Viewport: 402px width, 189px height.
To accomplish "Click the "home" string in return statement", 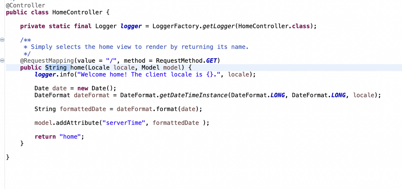I will pos(70,136).
